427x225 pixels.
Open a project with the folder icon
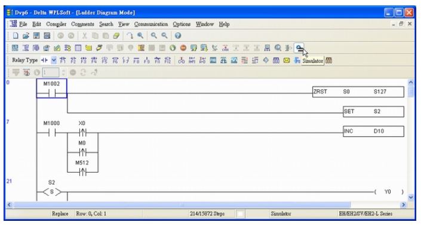[26, 36]
